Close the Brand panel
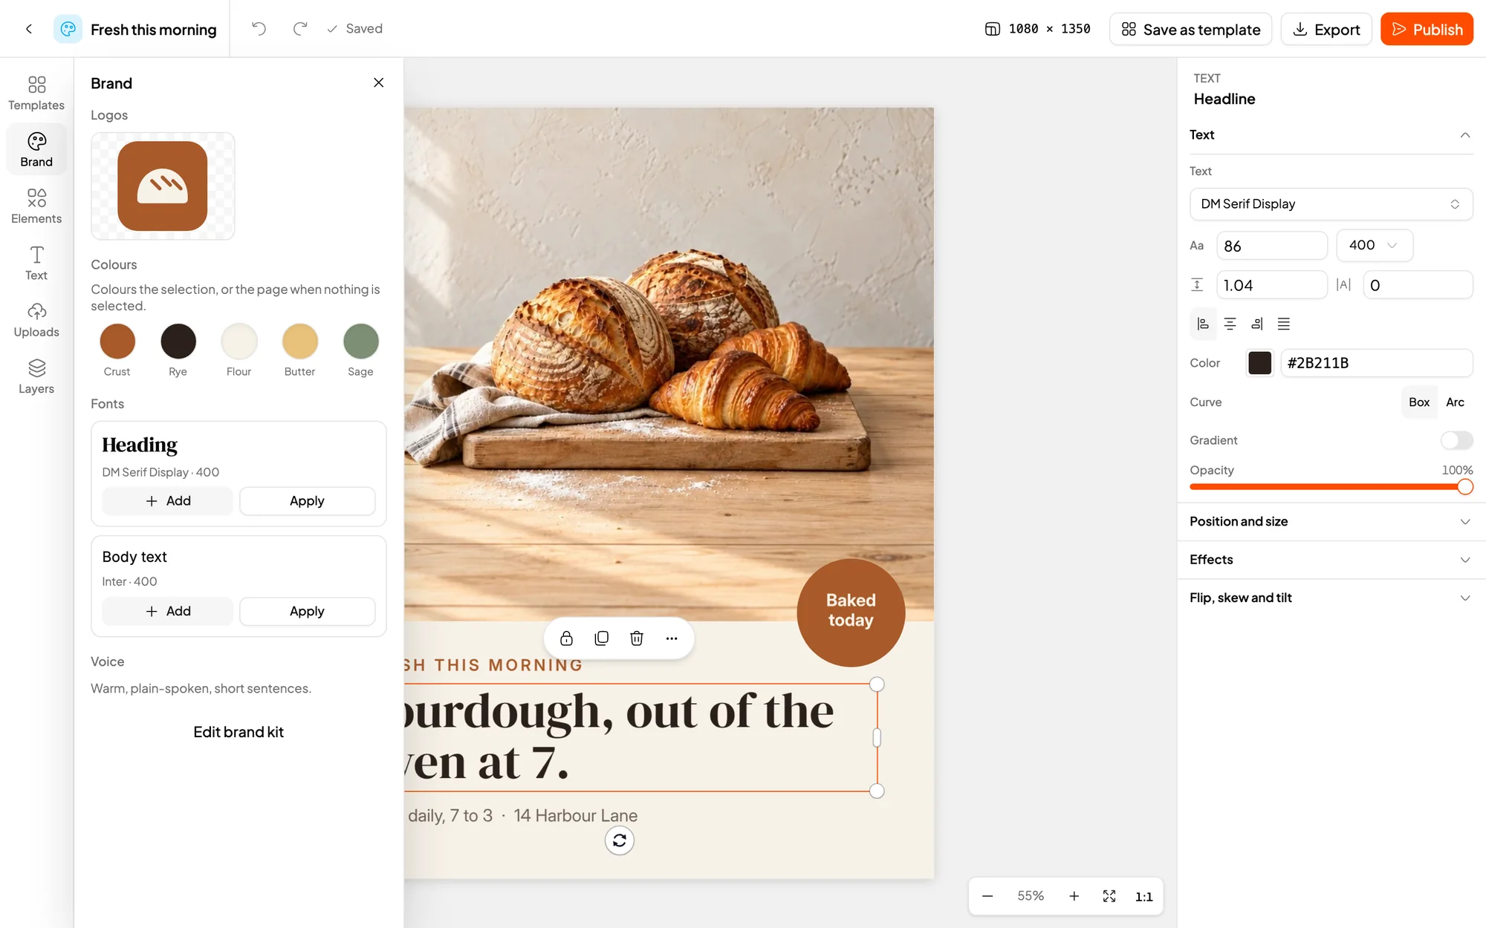Screen dimensions: 1486x928 (x=378, y=82)
